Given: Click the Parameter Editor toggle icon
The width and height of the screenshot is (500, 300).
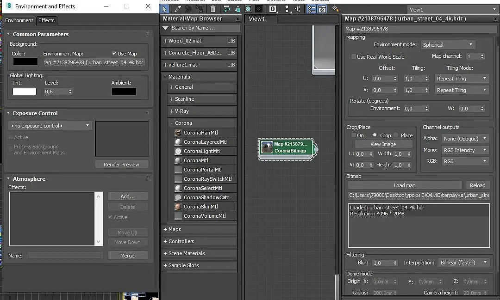Looking at the screenshot, I should pyautogui.click(x=322, y=9).
